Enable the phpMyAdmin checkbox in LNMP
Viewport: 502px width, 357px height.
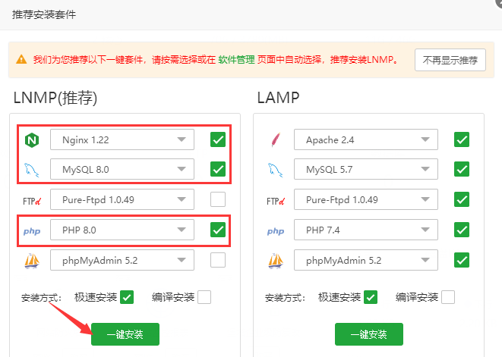pyautogui.click(x=218, y=260)
